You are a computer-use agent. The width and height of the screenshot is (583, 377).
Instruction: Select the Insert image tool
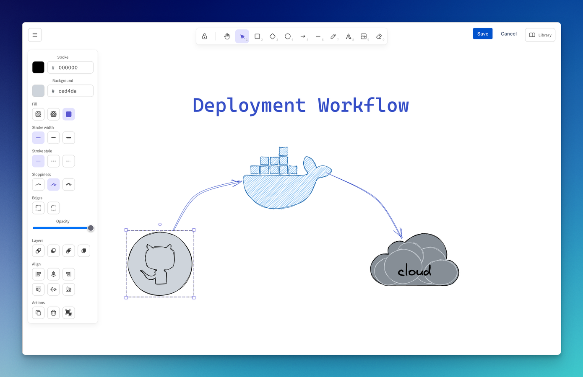pyautogui.click(x=364, y=36)
